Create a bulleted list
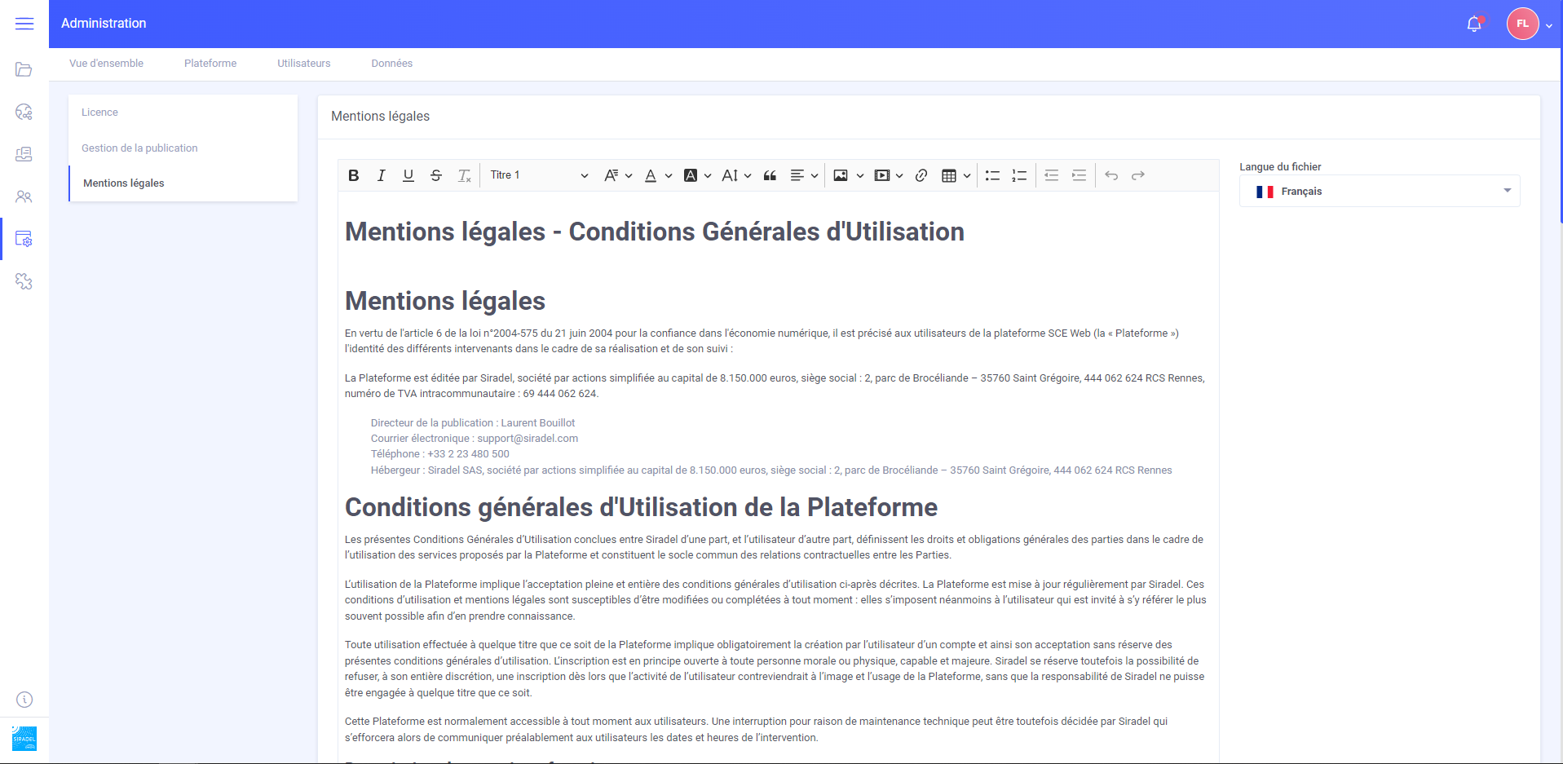 (992, 175)
